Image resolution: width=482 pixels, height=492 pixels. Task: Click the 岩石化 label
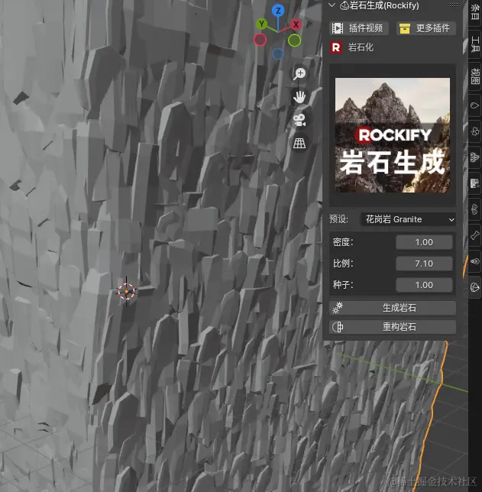[x=361, y=47]
